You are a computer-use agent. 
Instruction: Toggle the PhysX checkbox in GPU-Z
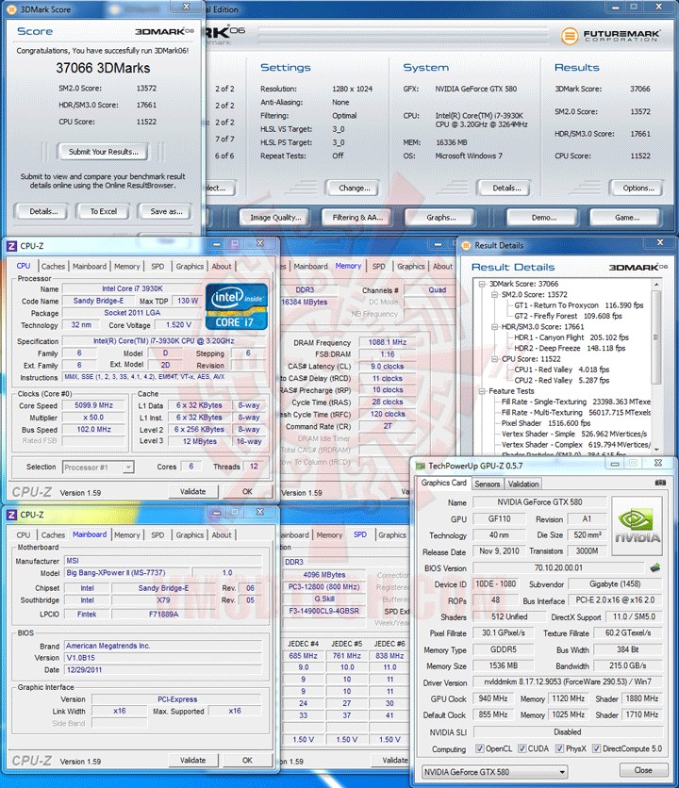559,748
